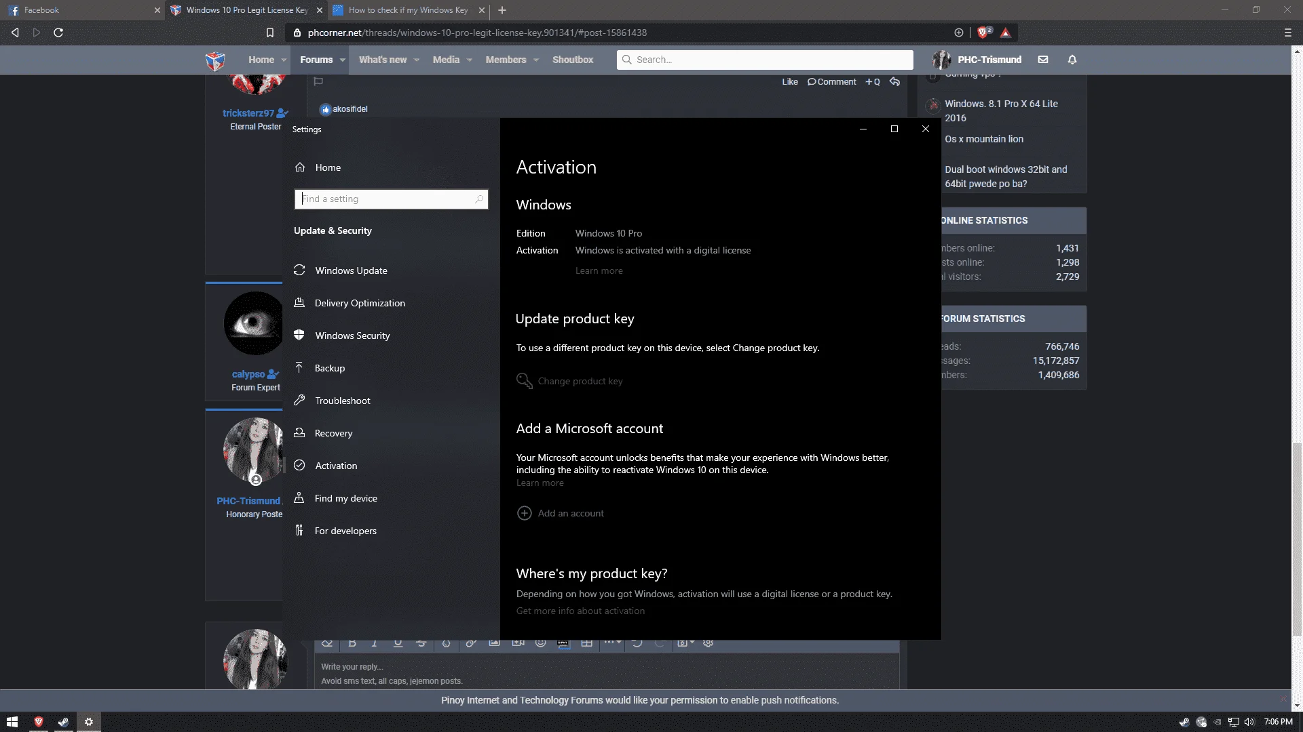The image size is (1303, 732).
Task: Open Learn more link under Activation status
Action: 599,270
